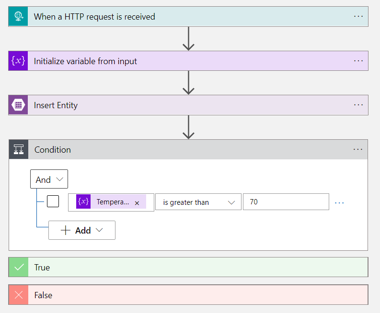Click the Condition step icon

coord(19,150)
